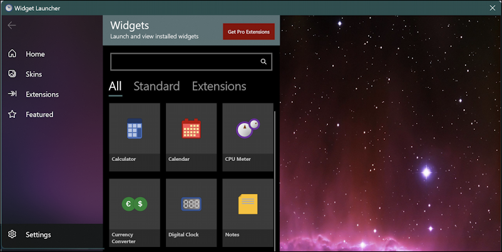Launch the Currency Converter widget icon
The image size is (502, 252).
click(x=135, y=204)
